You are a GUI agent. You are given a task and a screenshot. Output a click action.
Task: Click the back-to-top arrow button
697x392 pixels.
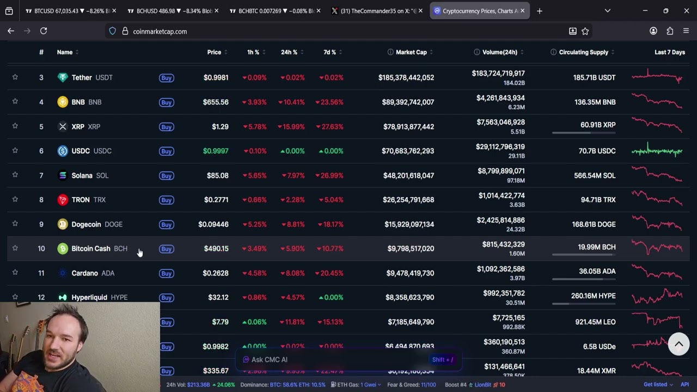(x=678, y=344)
